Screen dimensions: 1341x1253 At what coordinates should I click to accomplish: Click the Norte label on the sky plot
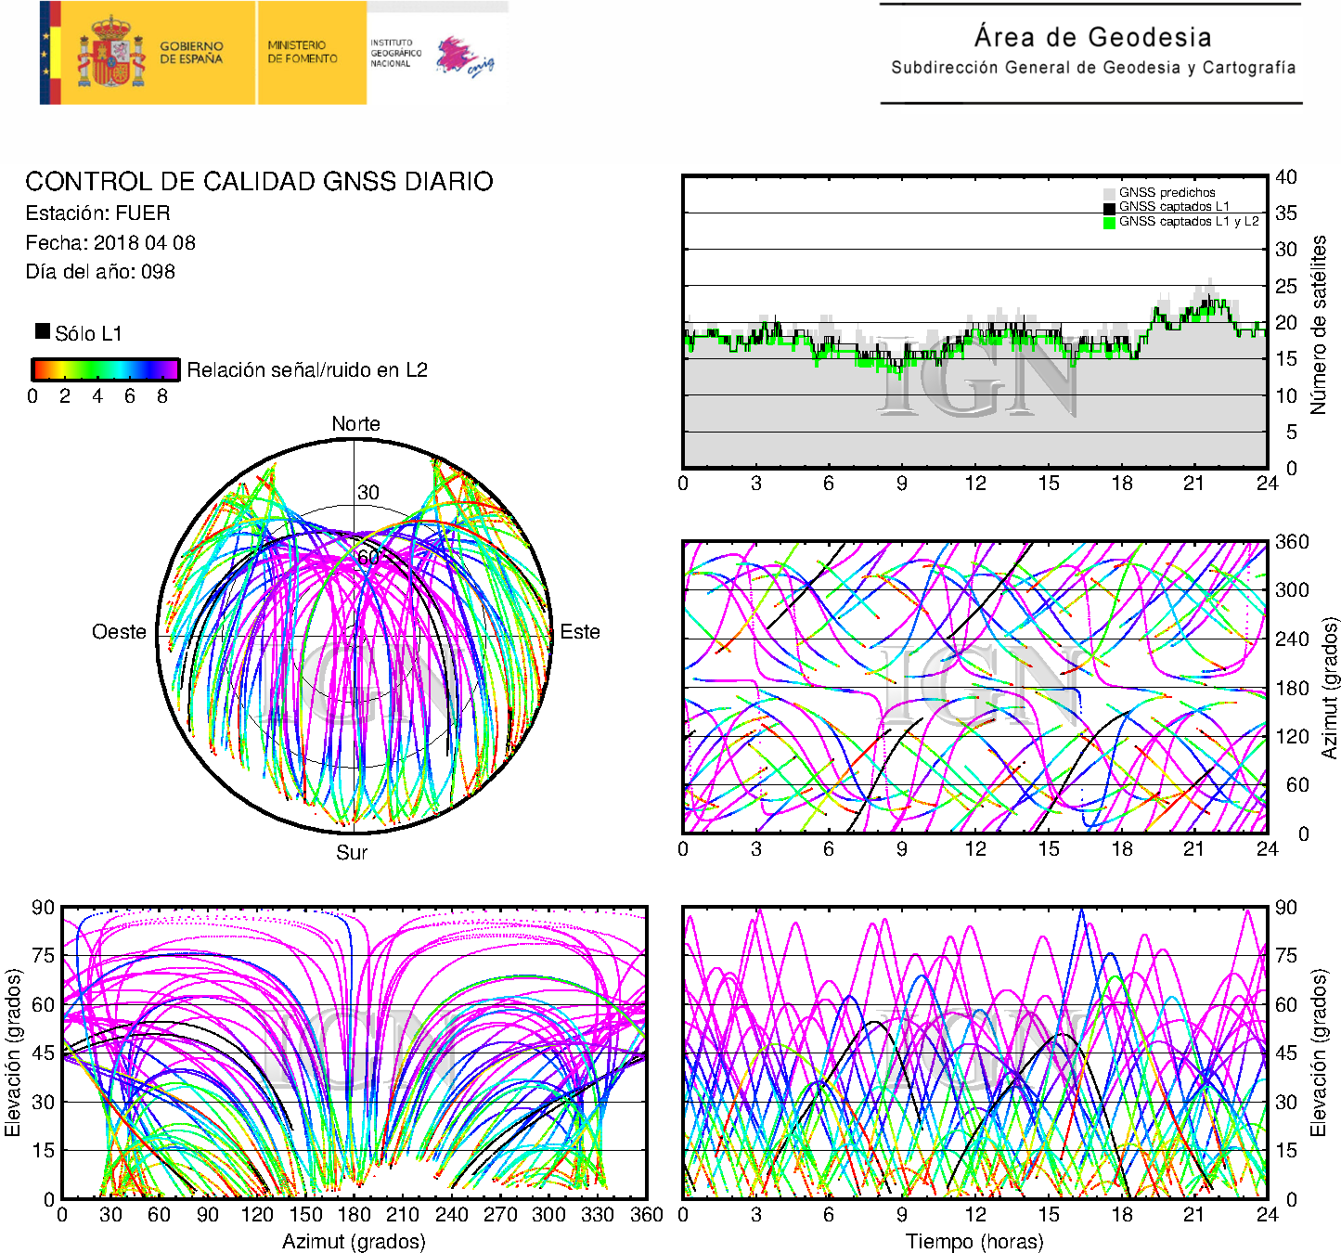click(x=355, y=424)
